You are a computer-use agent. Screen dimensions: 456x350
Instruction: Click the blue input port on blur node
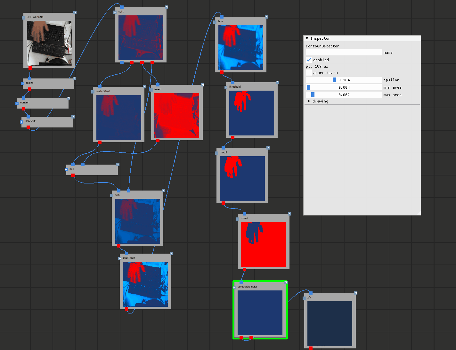click(222, 17)
